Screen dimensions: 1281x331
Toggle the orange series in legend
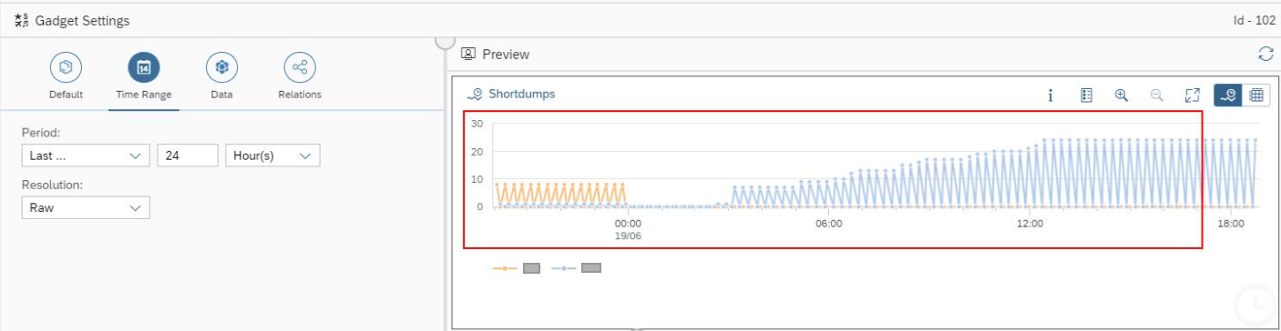pos(517,268)
